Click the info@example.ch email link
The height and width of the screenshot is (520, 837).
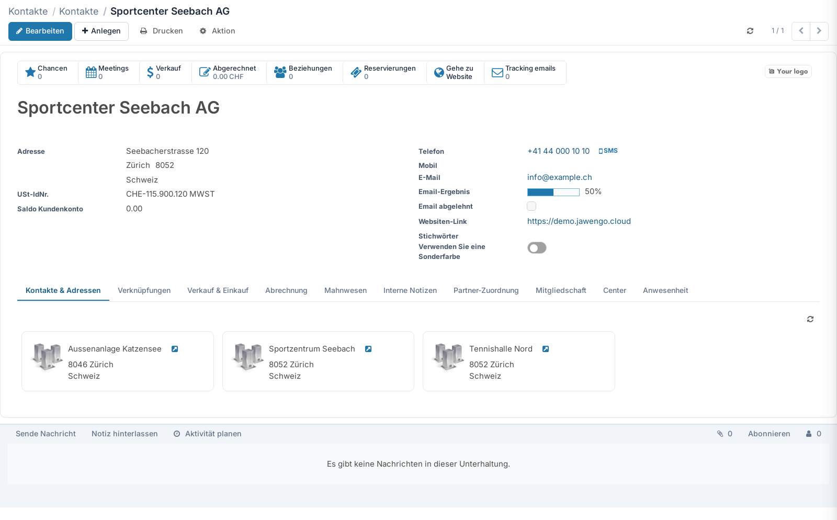coord(560,177)
